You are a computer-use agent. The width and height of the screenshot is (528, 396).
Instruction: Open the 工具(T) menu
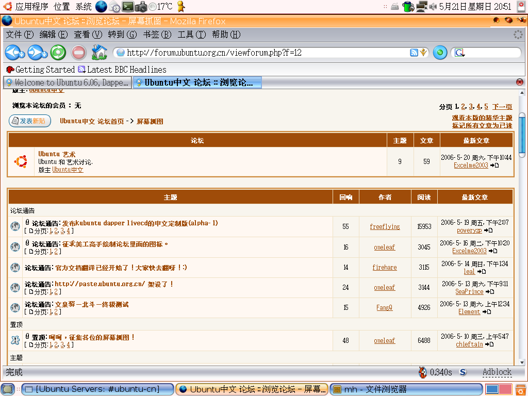point(192,35)
